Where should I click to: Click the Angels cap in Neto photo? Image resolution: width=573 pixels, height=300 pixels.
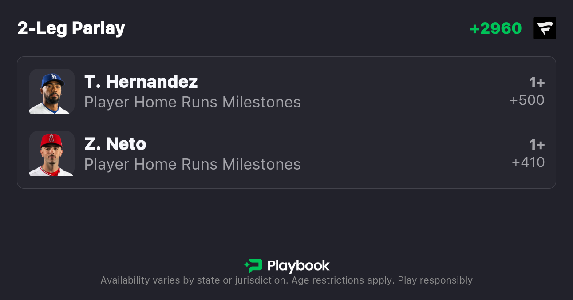point(51,141)
